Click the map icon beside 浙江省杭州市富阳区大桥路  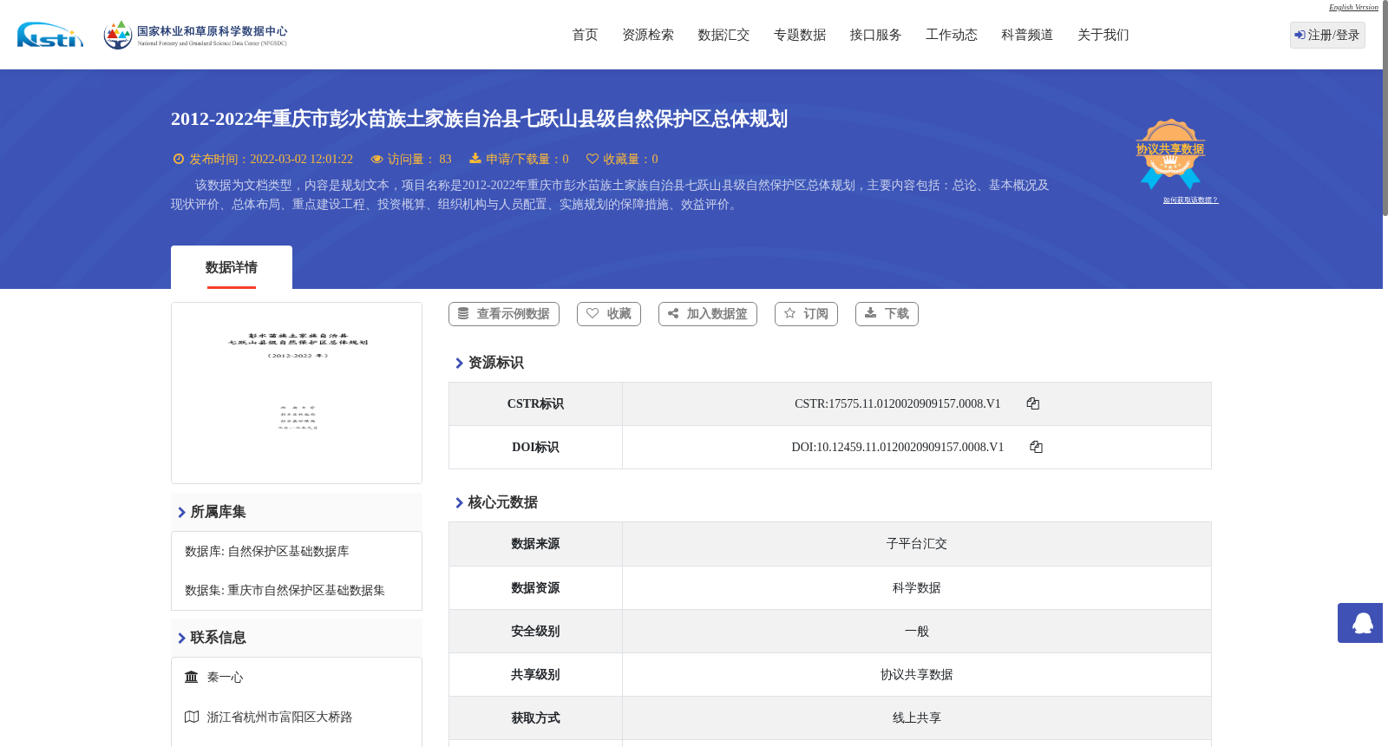click(x=192, y=717)
